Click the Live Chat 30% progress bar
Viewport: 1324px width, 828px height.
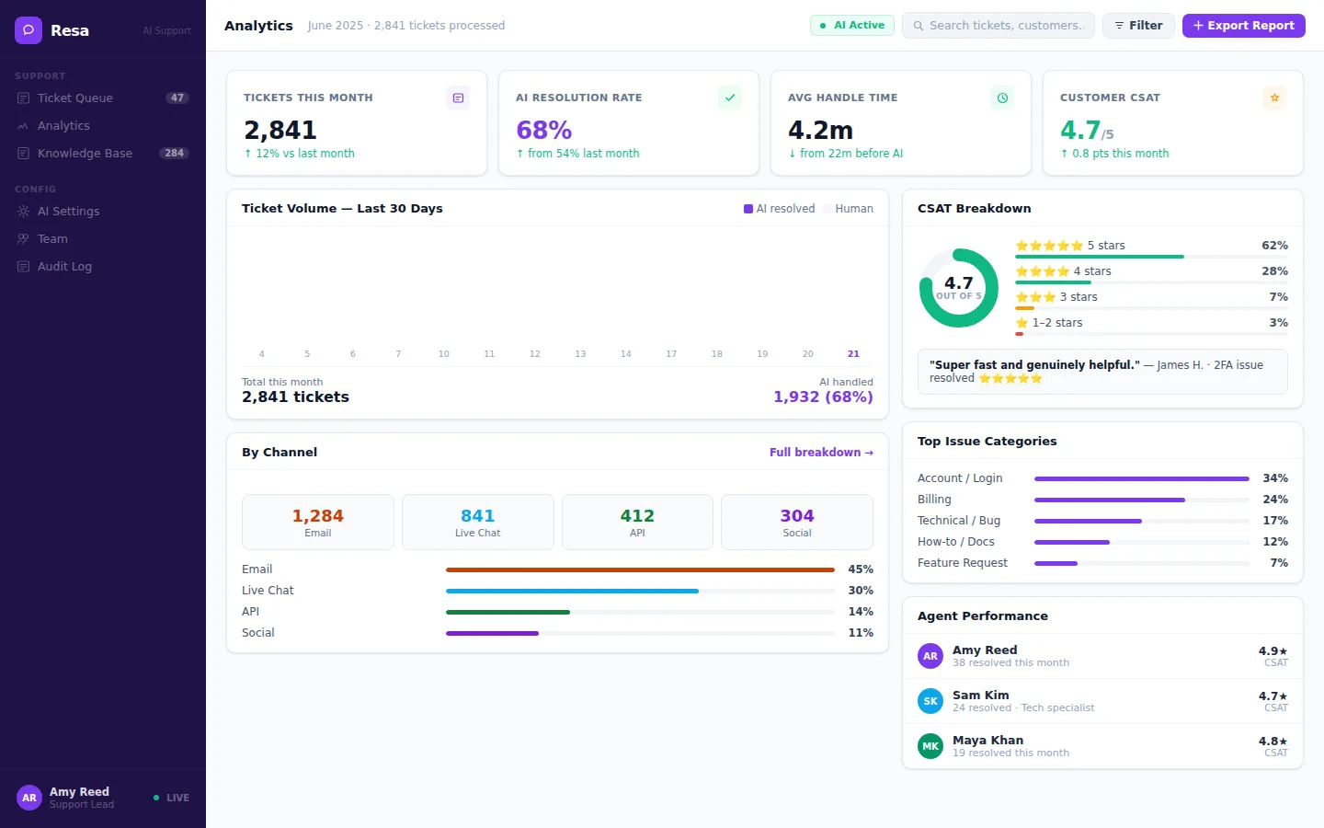[x=640, y=591]
